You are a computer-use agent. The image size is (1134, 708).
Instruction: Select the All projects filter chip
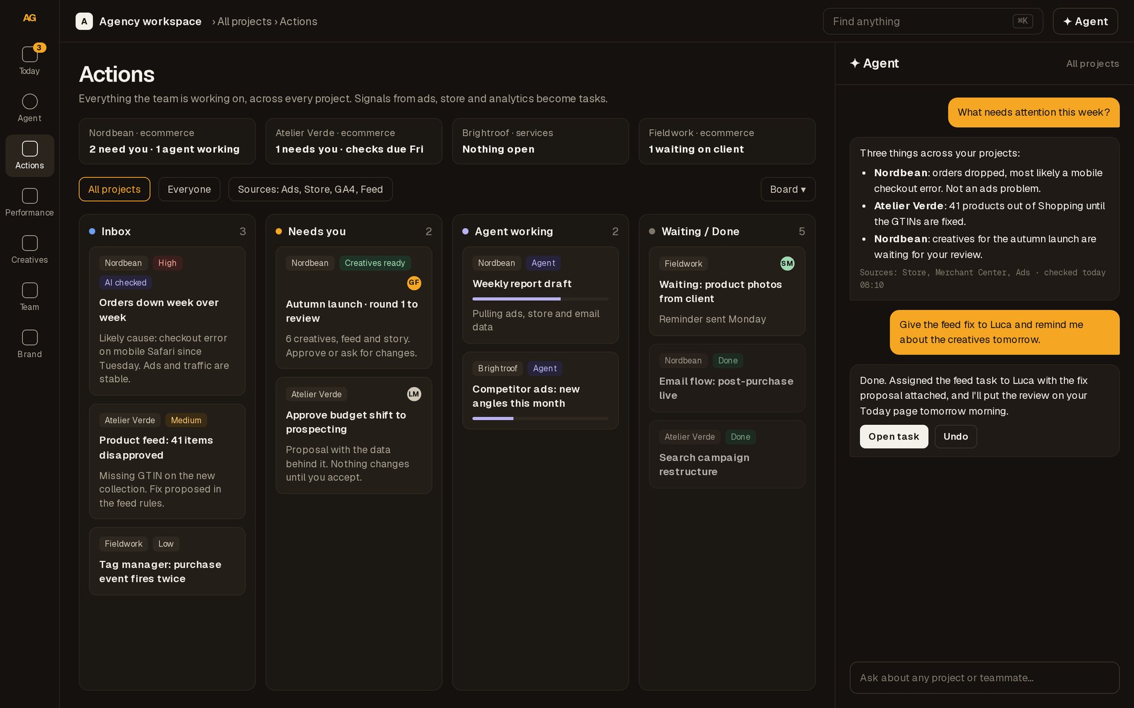115,189
